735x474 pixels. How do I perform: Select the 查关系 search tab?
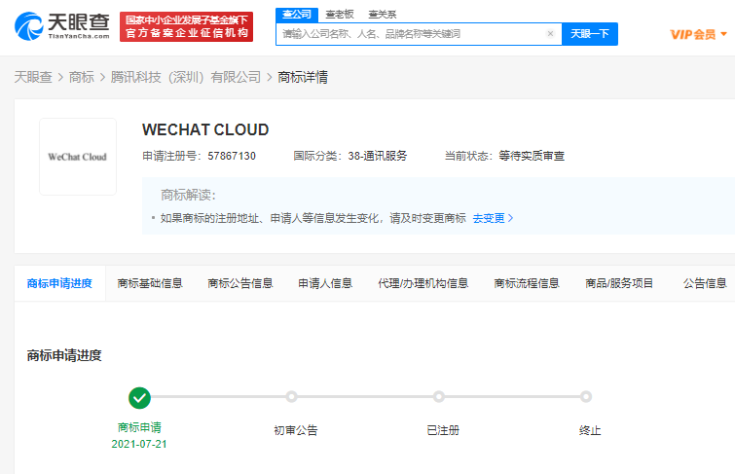point(383,14)
